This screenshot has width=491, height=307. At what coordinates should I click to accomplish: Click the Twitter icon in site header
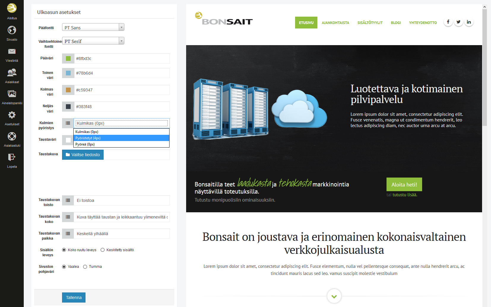pos(458,22)
